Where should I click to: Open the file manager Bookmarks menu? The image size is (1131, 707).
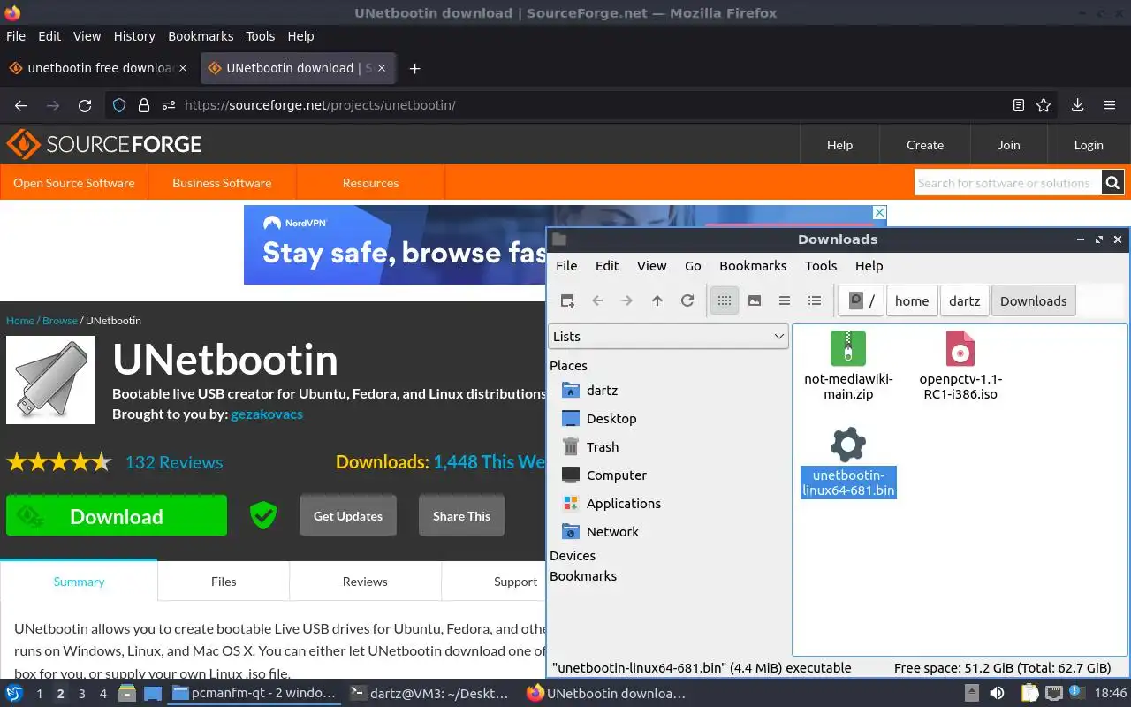tap(753, 266)
